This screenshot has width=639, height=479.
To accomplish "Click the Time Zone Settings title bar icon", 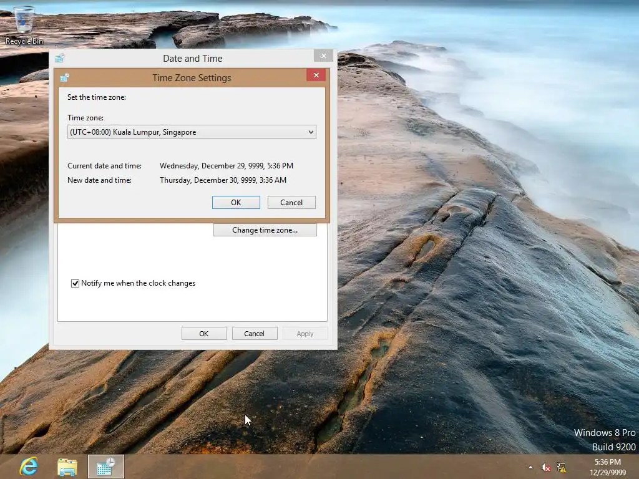I will [64, 77].
